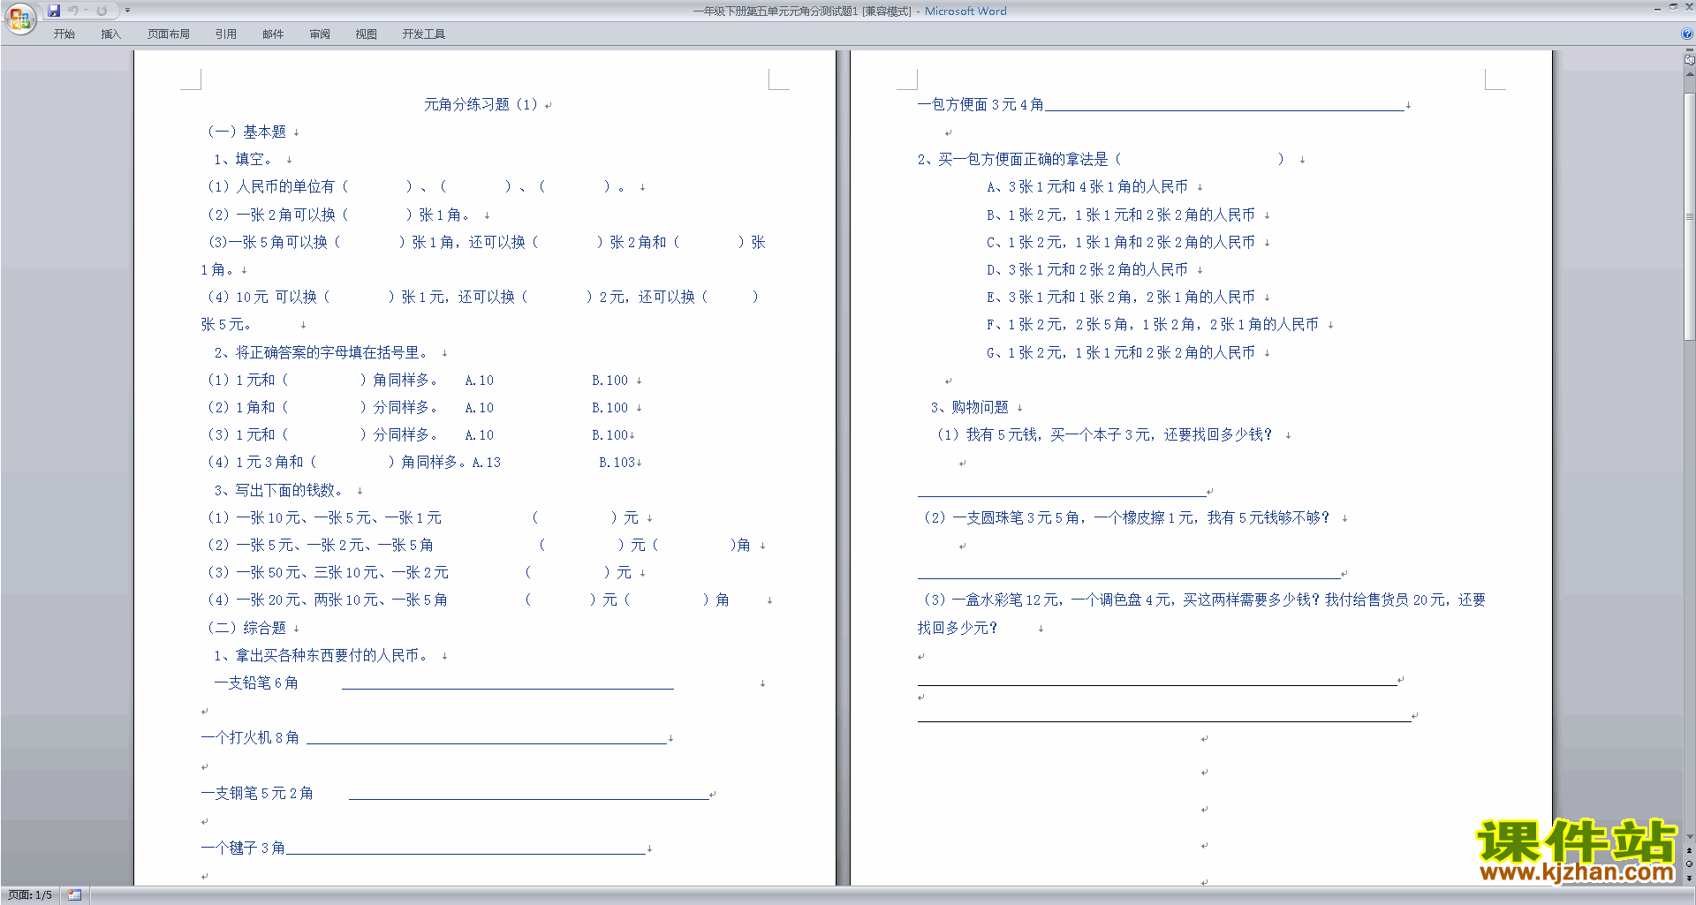
Task: Switch to the 视图 tab
Action: pos(366,34)
